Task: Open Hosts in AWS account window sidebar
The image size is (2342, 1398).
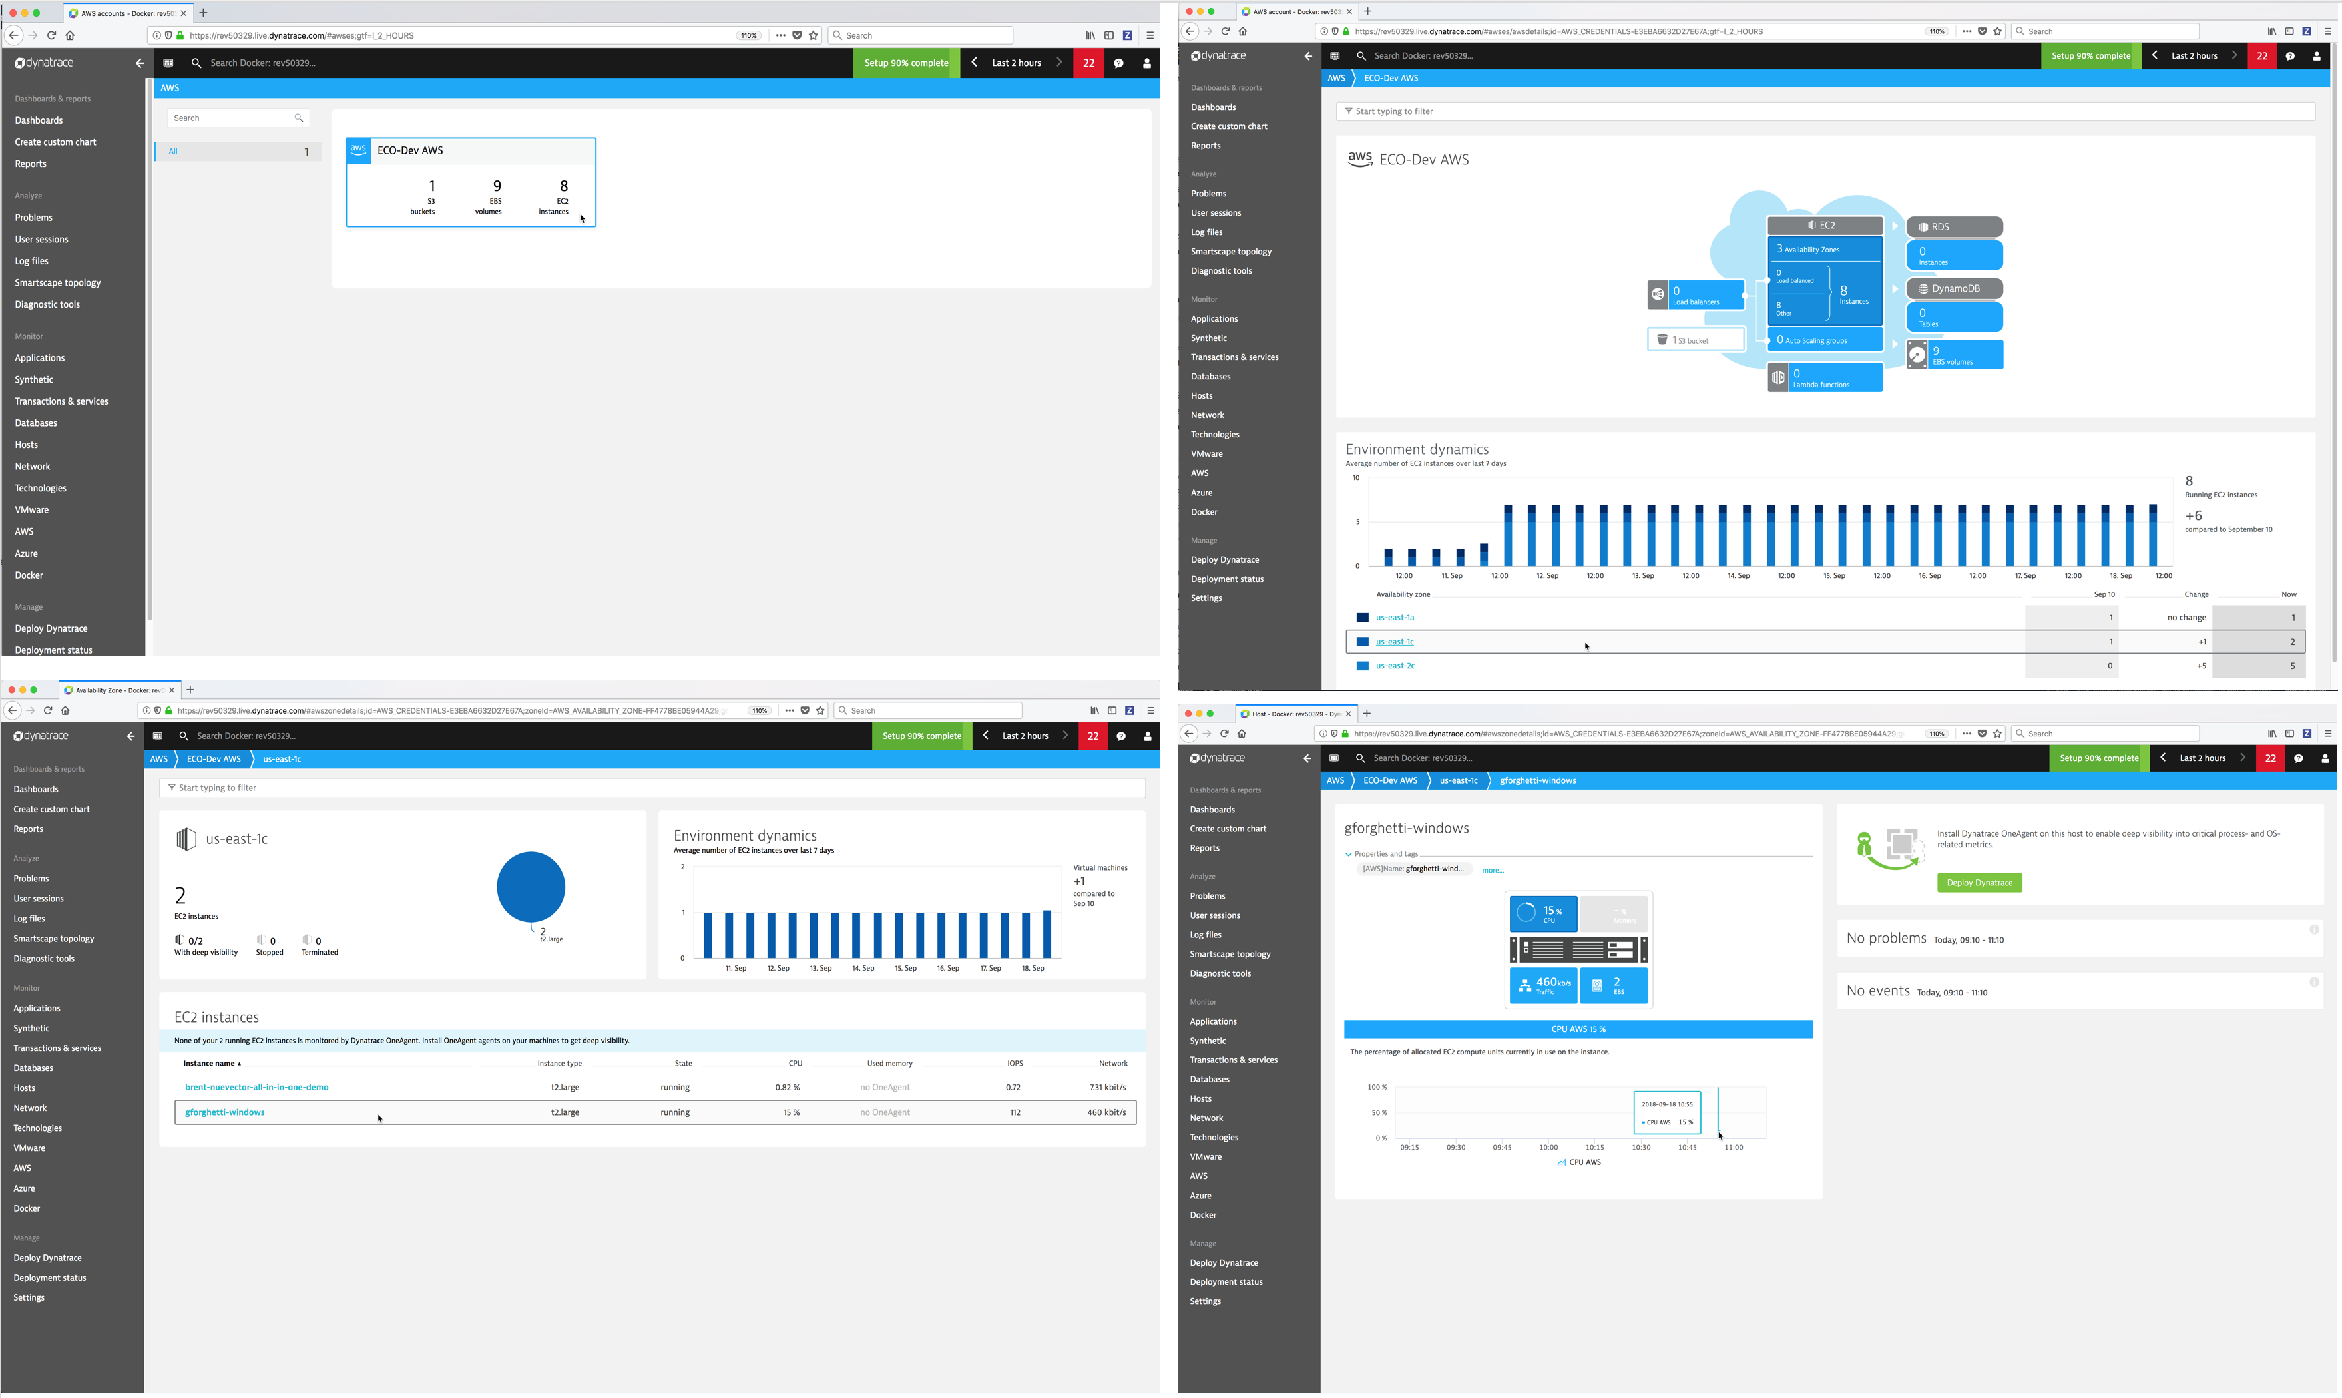Action: click(x=1201, y=395)
